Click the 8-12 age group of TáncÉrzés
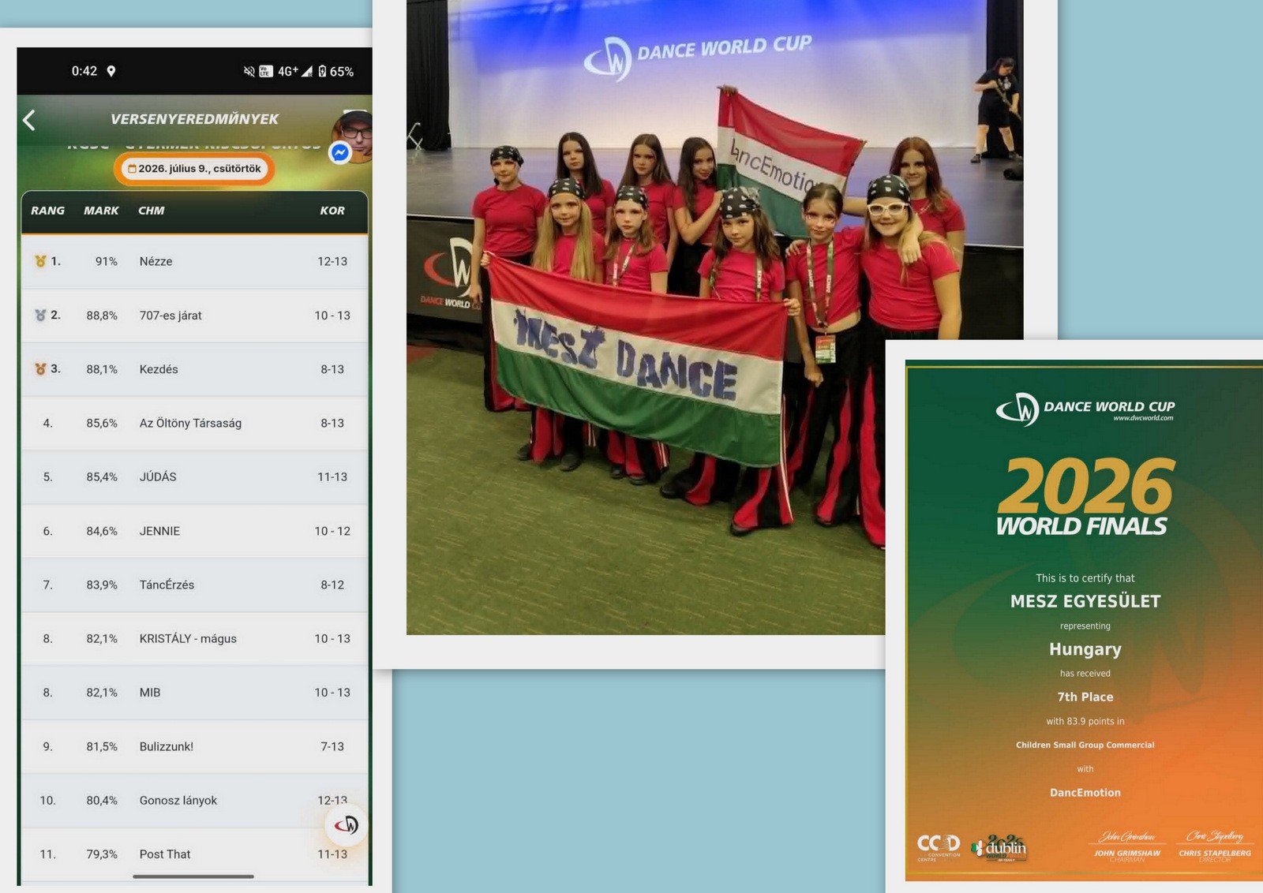 [x=332, y=585]
